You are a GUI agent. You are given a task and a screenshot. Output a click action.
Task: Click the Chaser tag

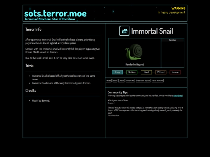(121, 81)
